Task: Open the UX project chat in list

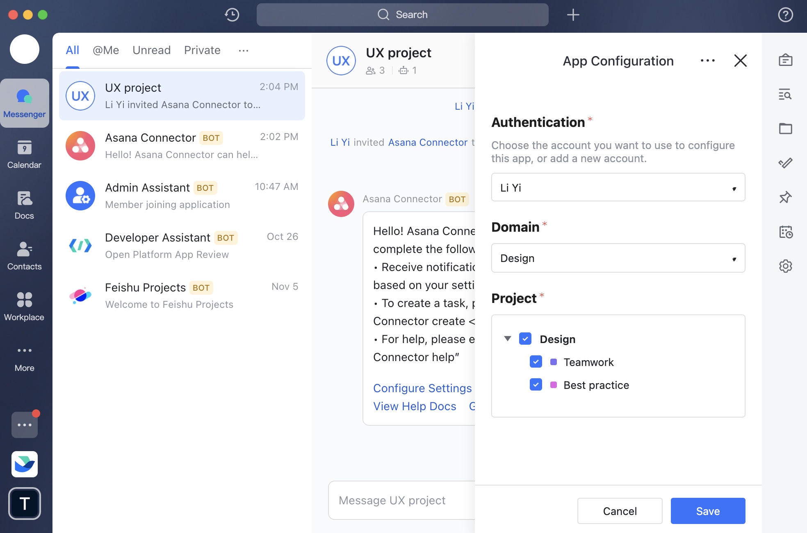Action: (x=182, y=96)
